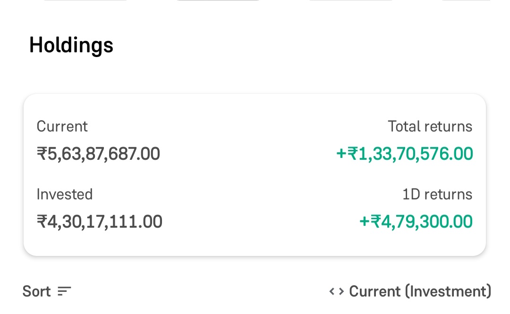Click the word Investment in parentheses
Screen dimensions: 510x314
pos(448,292)
